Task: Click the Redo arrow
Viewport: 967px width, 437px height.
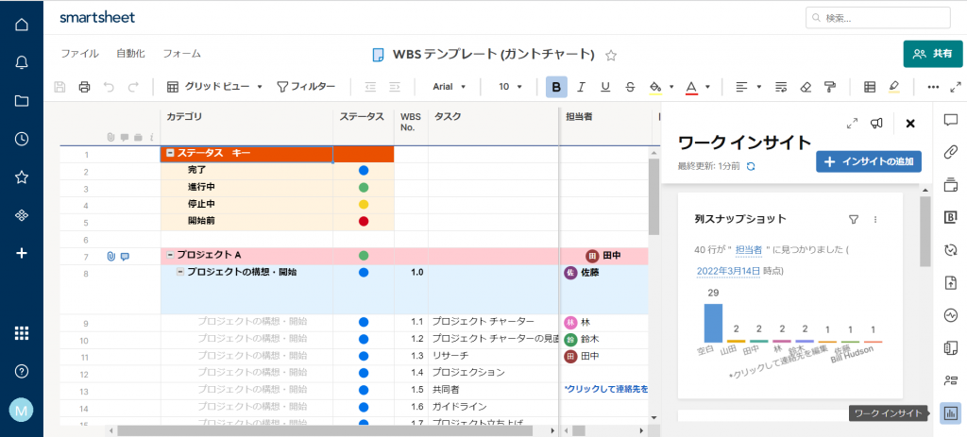Action: (x=133, y=87)
